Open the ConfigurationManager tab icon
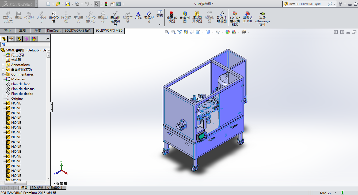Viewport: 358px width, 195px height. pos(19,39)
